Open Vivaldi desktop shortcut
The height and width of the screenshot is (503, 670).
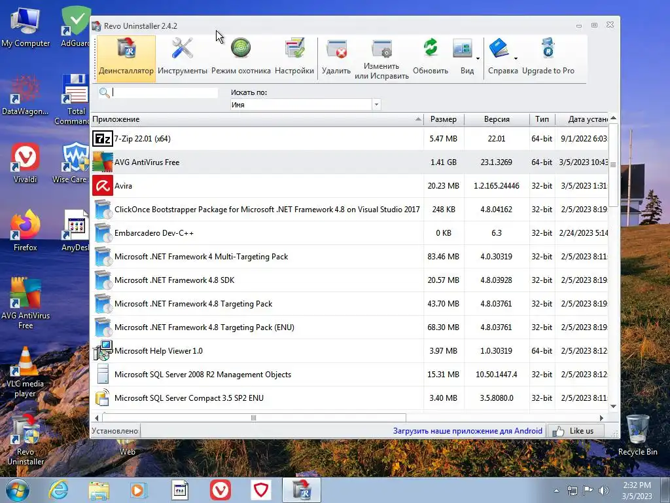26,164
